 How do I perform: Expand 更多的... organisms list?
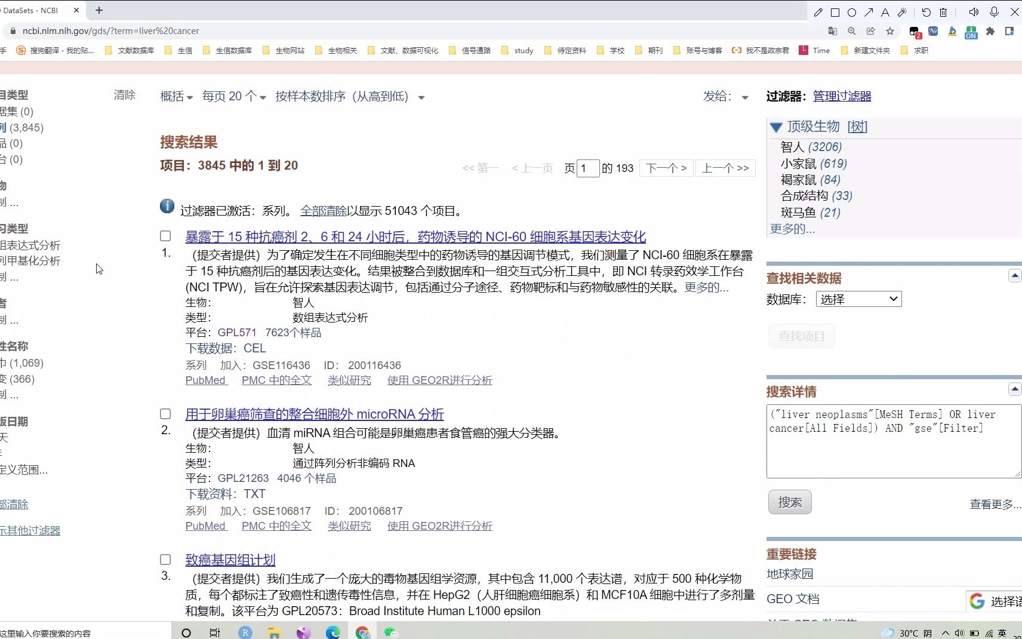point(792,229)
